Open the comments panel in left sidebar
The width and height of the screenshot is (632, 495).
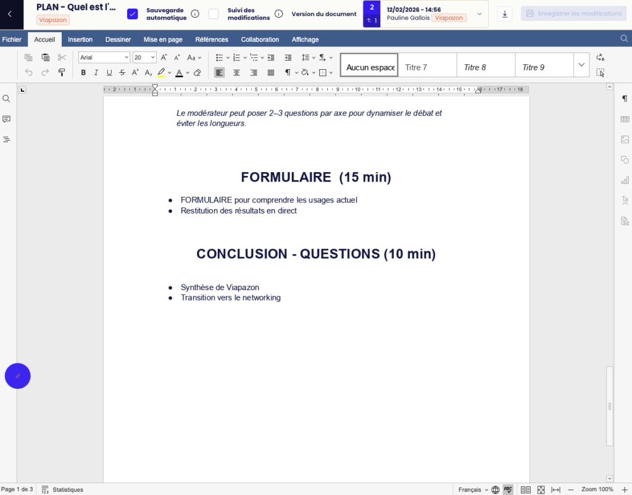tap(7, 119)
